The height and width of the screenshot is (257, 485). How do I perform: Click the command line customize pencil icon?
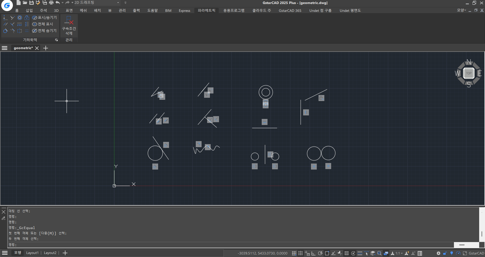pyautogui.click(x=4, y=218)
